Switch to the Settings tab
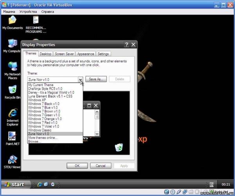This screenshot has width=235, height=196. [x=103, y=54]
